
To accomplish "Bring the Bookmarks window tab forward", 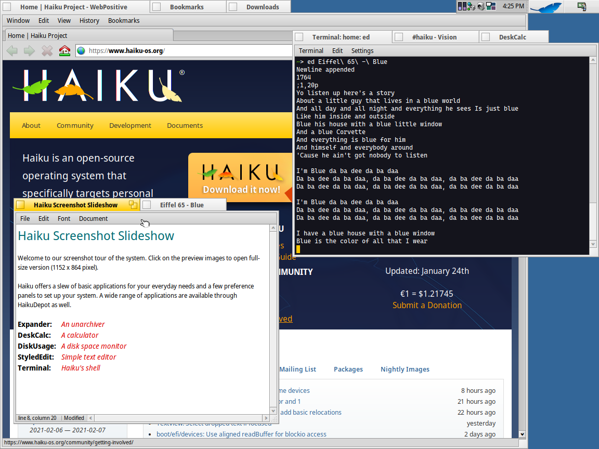I will coord(187,7).
